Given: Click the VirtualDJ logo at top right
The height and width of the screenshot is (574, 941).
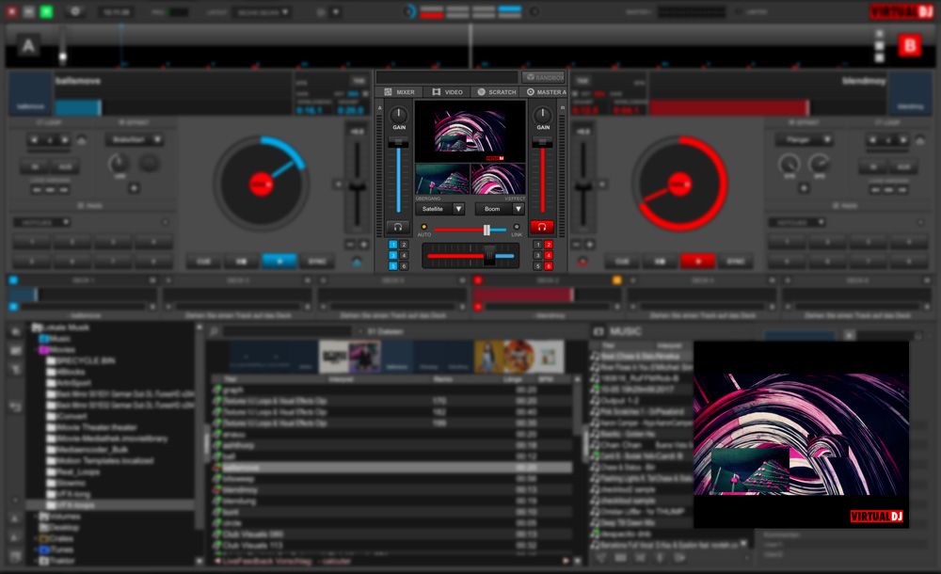Looking at the screenshot, I should click(x=901, y=12).
